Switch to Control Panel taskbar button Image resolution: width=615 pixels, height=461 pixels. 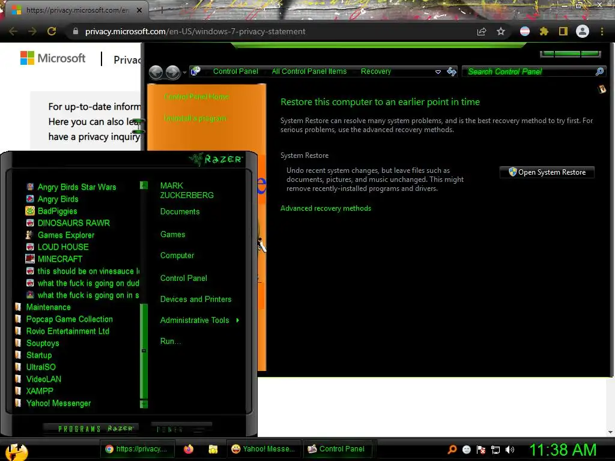click(x=336, y=449)
